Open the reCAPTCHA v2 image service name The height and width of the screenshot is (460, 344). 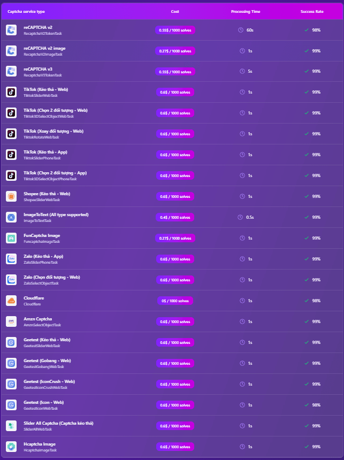tap(44, 48)
